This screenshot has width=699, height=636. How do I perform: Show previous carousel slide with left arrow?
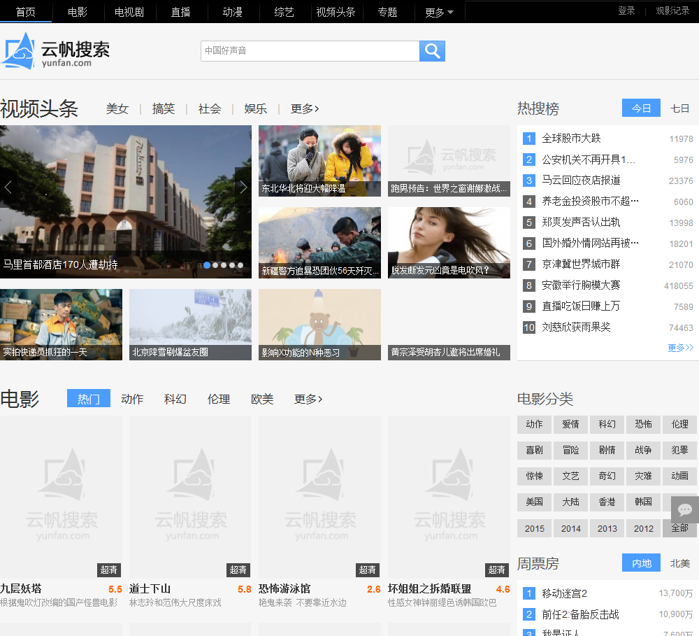(8, 187)
